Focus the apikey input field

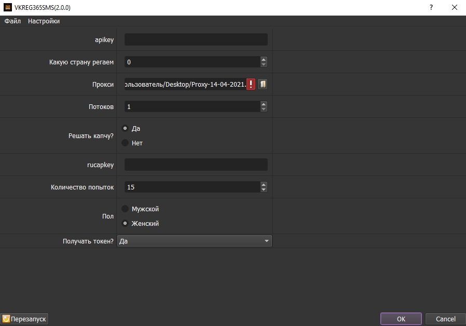196,39
